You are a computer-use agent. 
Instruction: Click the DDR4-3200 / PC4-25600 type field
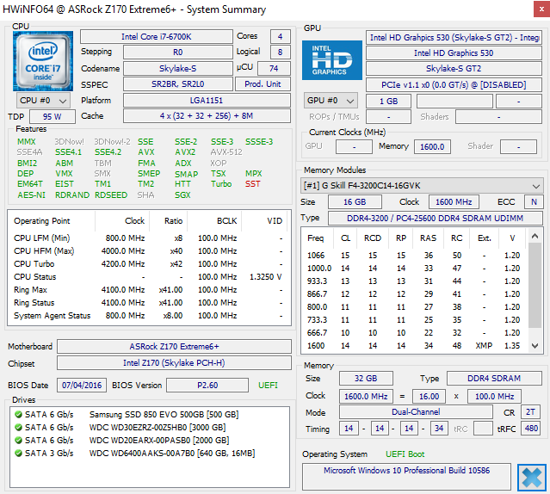(x=435, y=218)
